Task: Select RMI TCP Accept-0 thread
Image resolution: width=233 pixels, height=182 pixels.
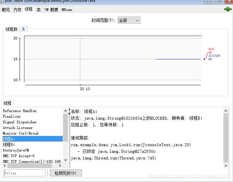Action: pos(33,156)
